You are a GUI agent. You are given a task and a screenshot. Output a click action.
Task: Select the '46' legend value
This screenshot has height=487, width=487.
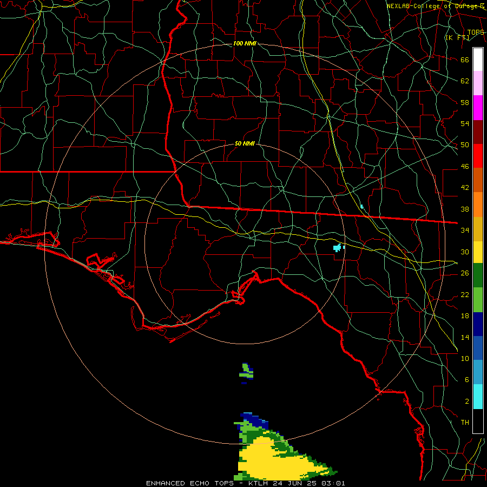pyautogui.click(x=465, y=166)
